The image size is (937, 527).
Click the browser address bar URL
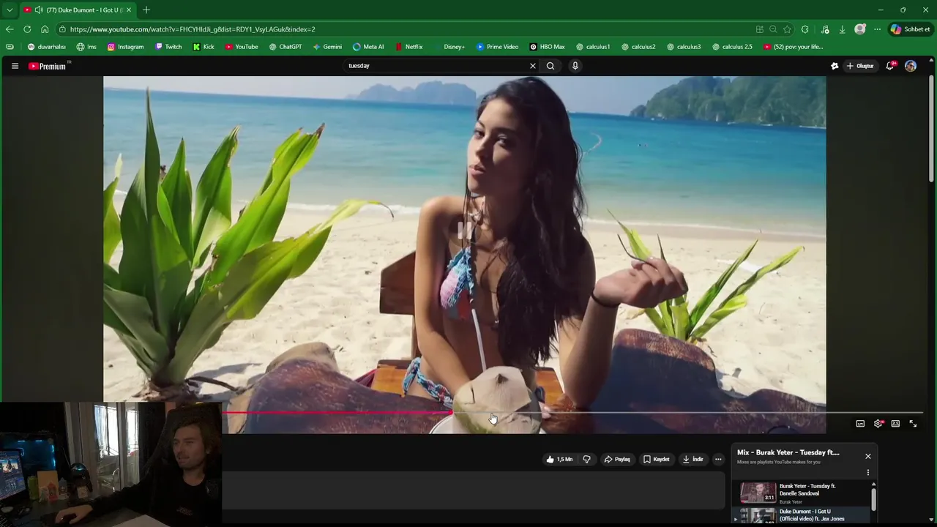[x=193, y=29]
